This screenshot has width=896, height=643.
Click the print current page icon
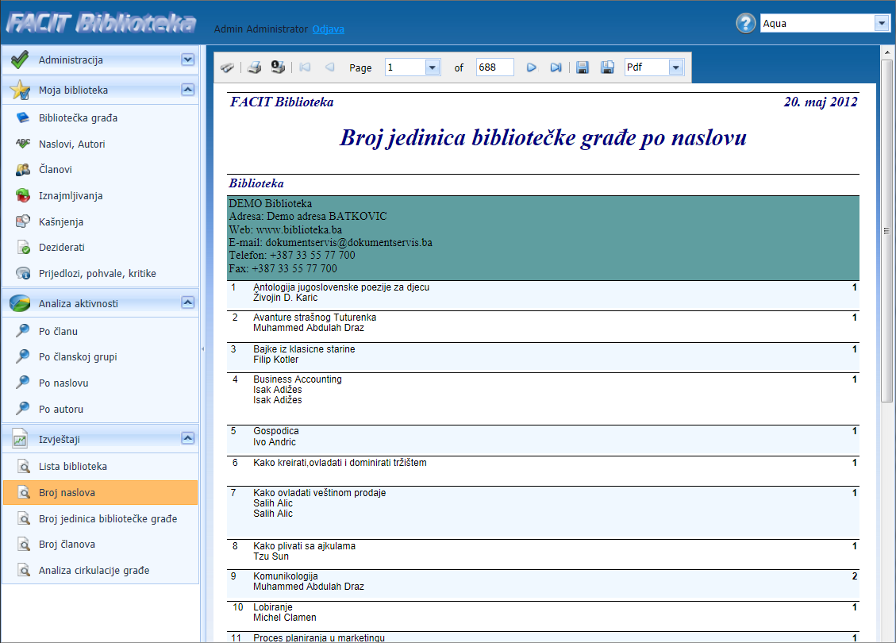[278, 67]
